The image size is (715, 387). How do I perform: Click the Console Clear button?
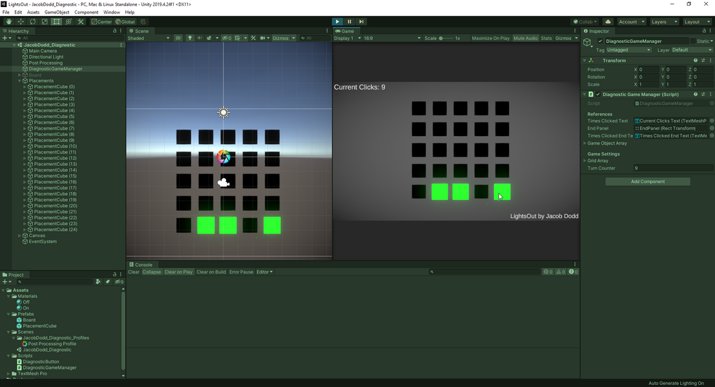(x=134, y=272)
